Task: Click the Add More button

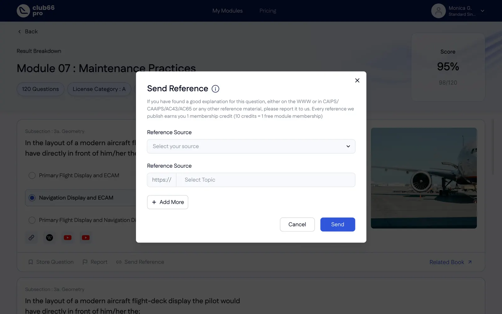Action: 168,202
